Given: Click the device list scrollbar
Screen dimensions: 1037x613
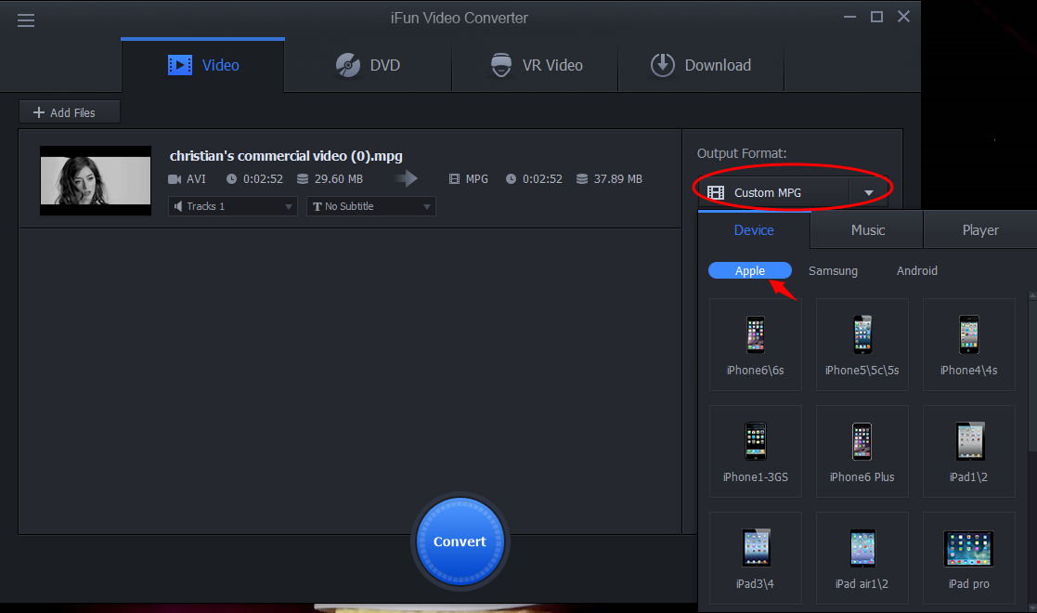Looking at the screenshot, I should click(1032, 374).
